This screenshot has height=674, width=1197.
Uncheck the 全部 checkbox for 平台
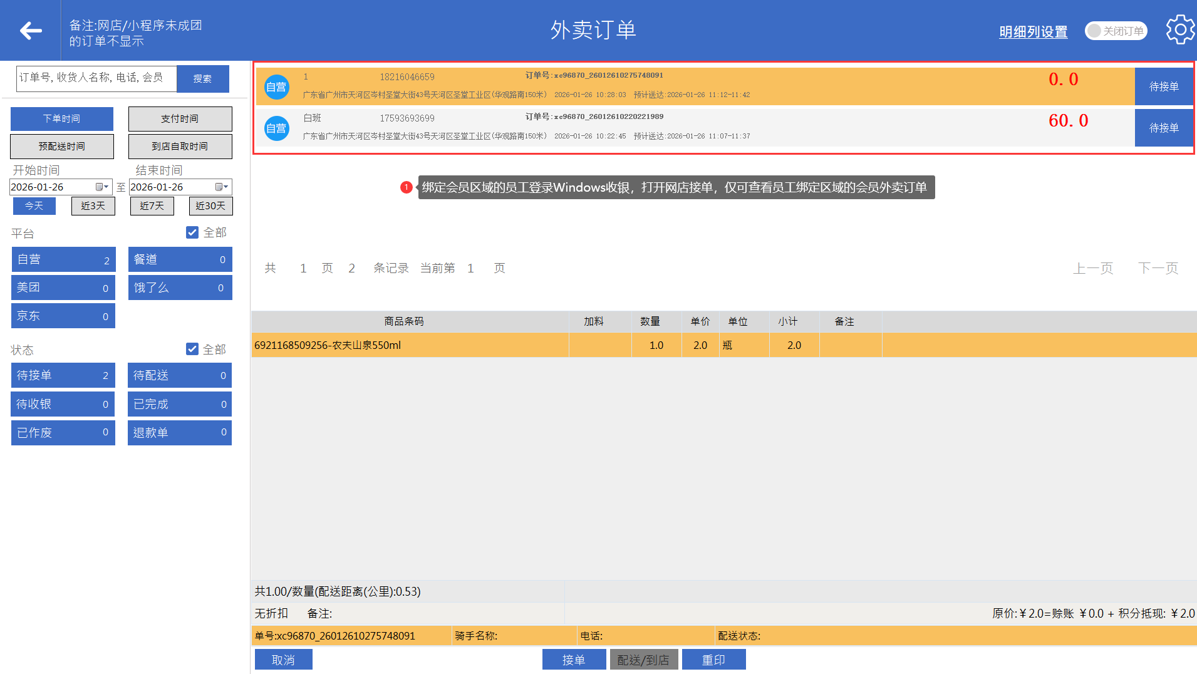192,232
